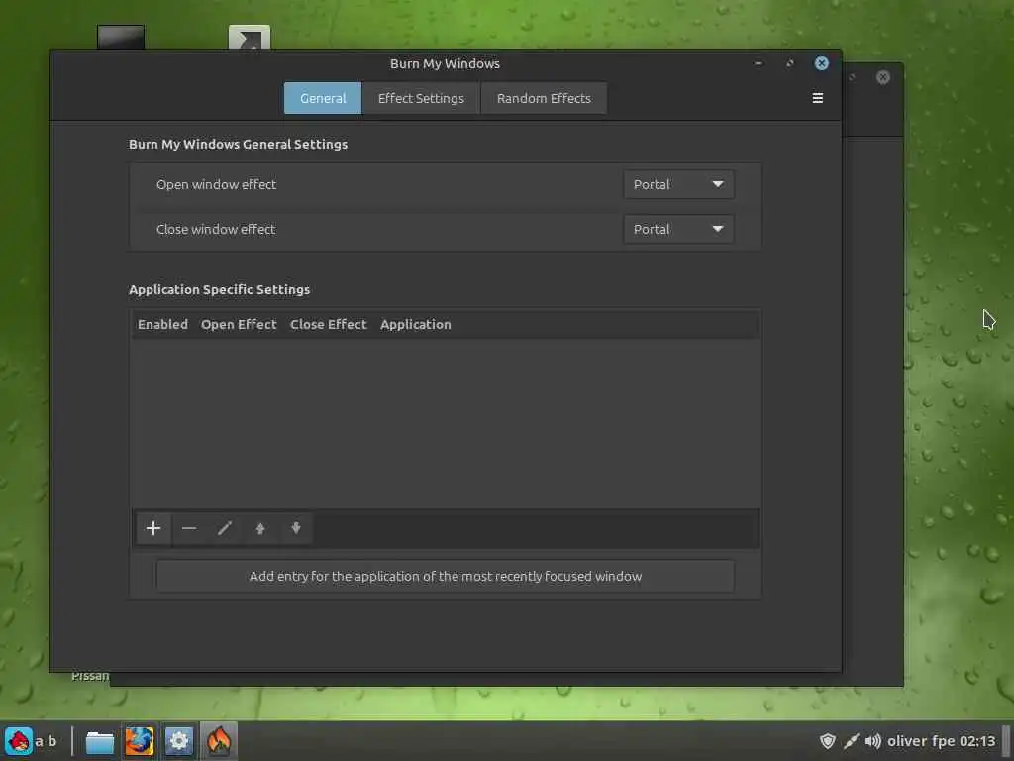Sort by Application column header
Viewport: 1014px width, 761px height.
click(x=415, y=324)
